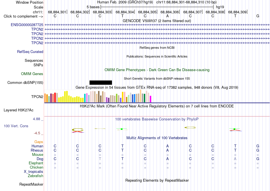Screen dimensions: 270x191
Task: Click the TPCN2 GTEx expression bar chart
Action: point(98,96)
